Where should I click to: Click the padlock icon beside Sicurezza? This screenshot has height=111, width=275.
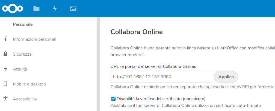(5, 54)
